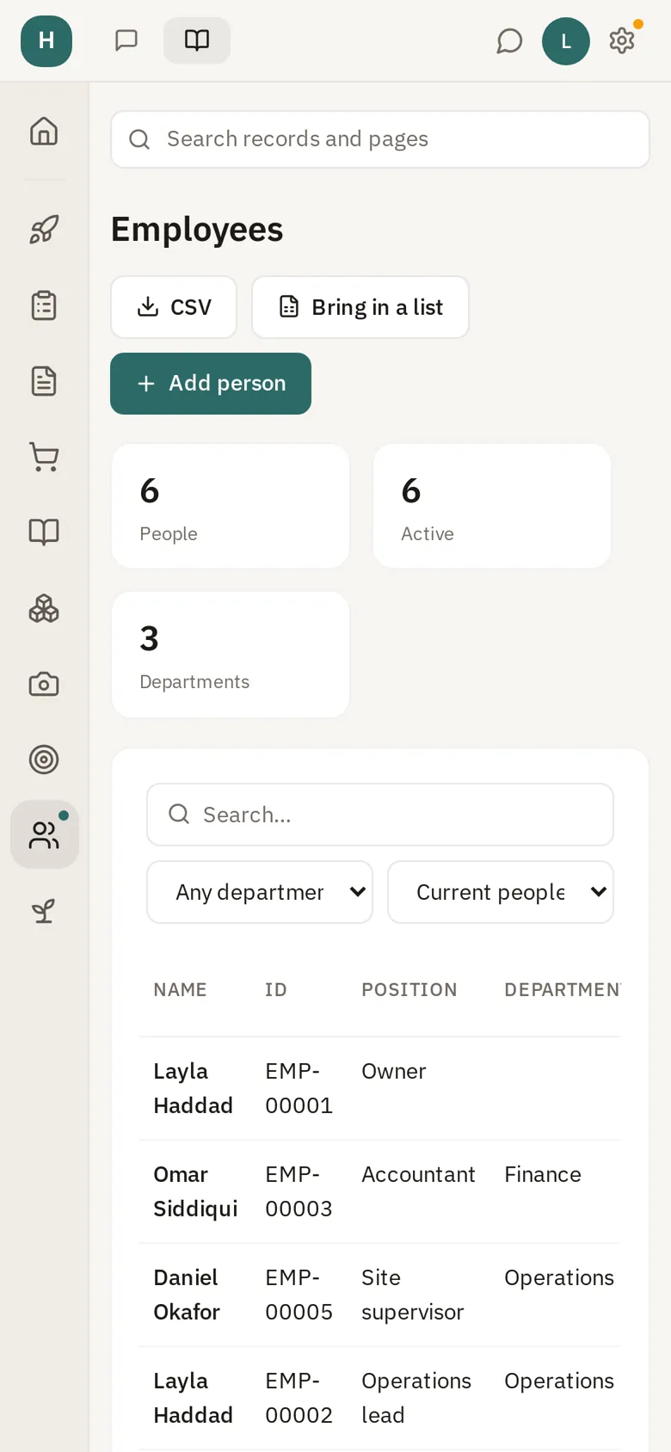The height and width of the screenshot is (1452, 671).
Task: Open Omar Siddiqui employee record
Action: [x=195, y=1191]
